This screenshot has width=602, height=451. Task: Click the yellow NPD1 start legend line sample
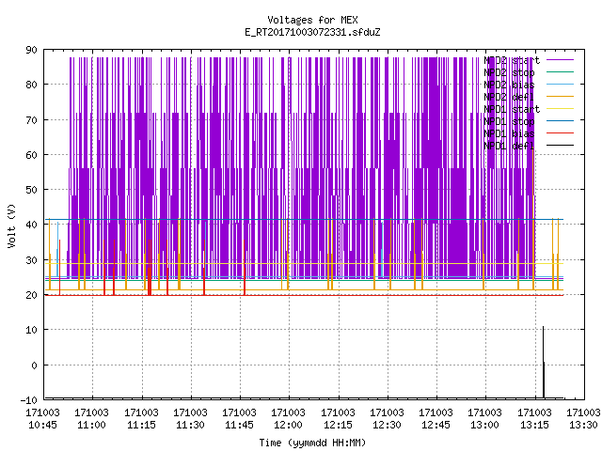pos(561,109)
